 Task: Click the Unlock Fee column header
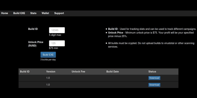pos(78,72)
